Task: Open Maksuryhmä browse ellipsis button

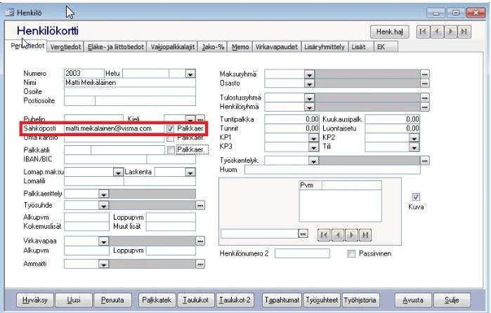Action: 424,74
